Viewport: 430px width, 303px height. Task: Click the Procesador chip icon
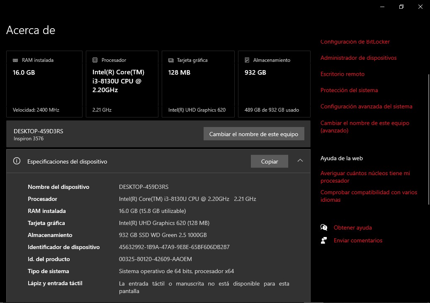click(x=95, y=60)
